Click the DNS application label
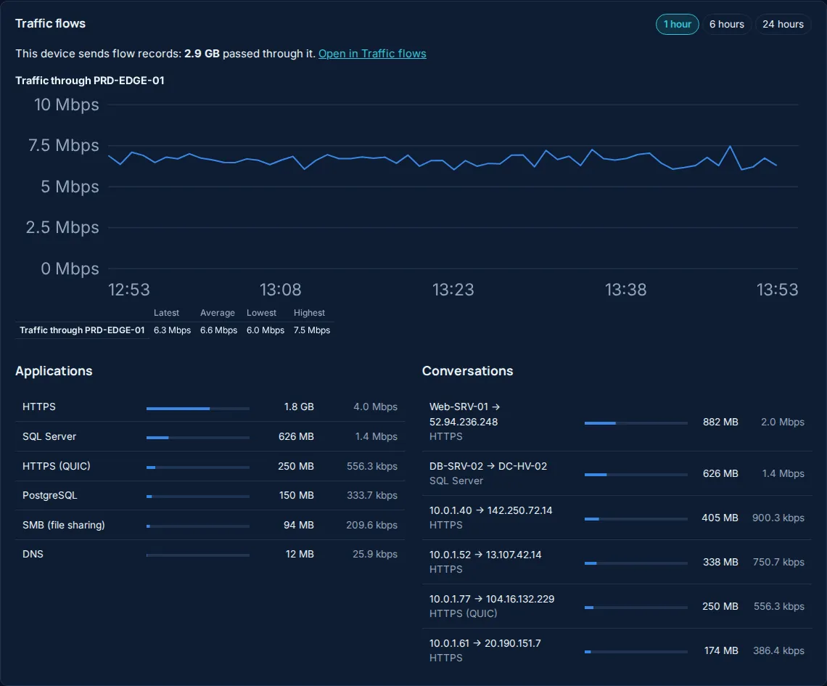 (33, 554)
